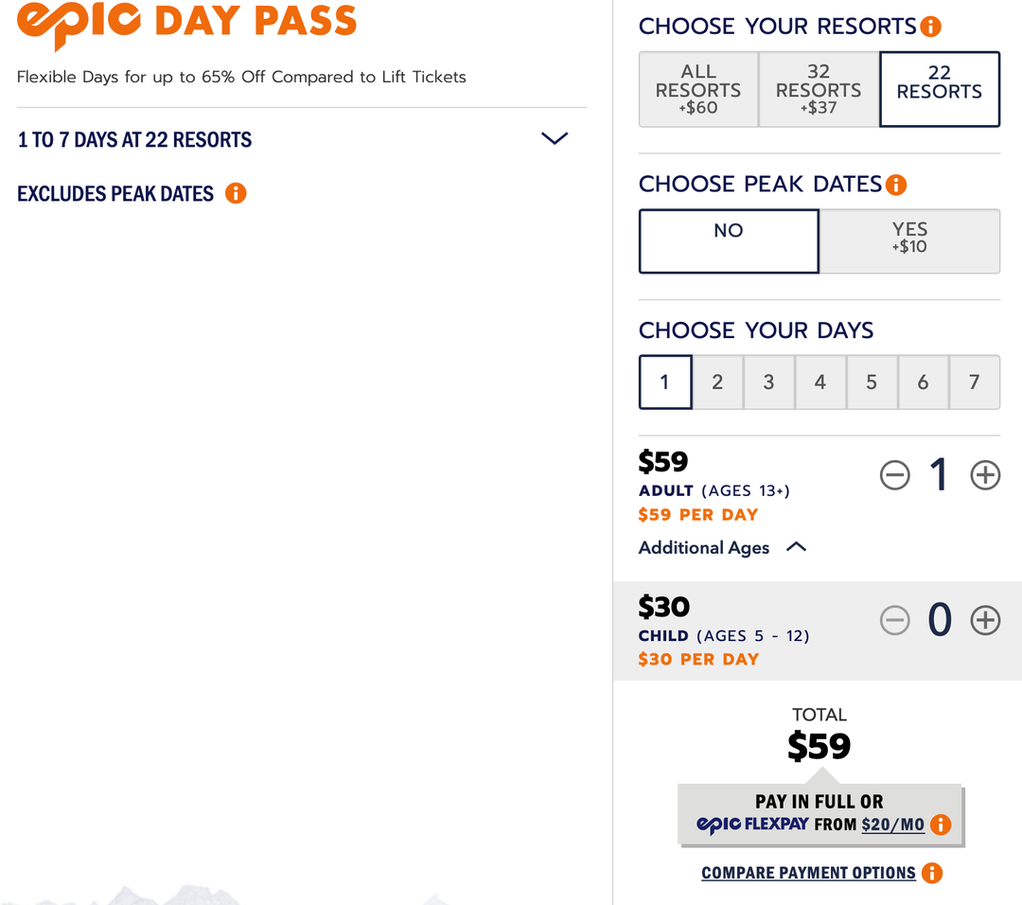Click the Epic FlexPay info icon
1022x905 pixels.
click(x=941, y=825)
